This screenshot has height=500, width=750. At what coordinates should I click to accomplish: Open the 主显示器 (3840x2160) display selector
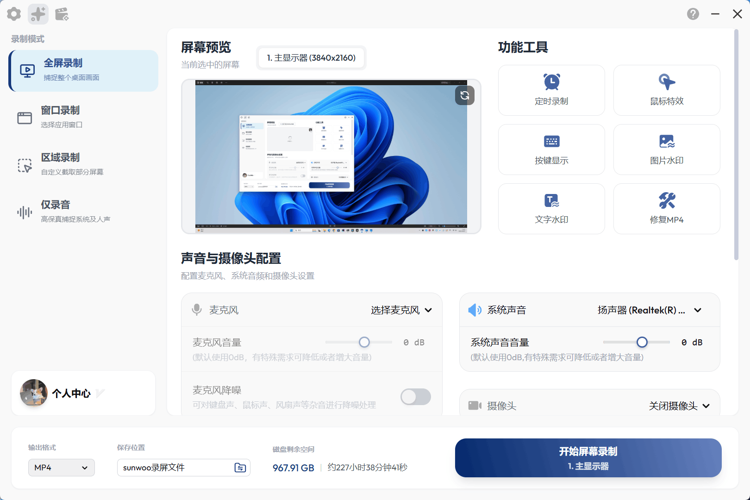click(x=311, y=58)
